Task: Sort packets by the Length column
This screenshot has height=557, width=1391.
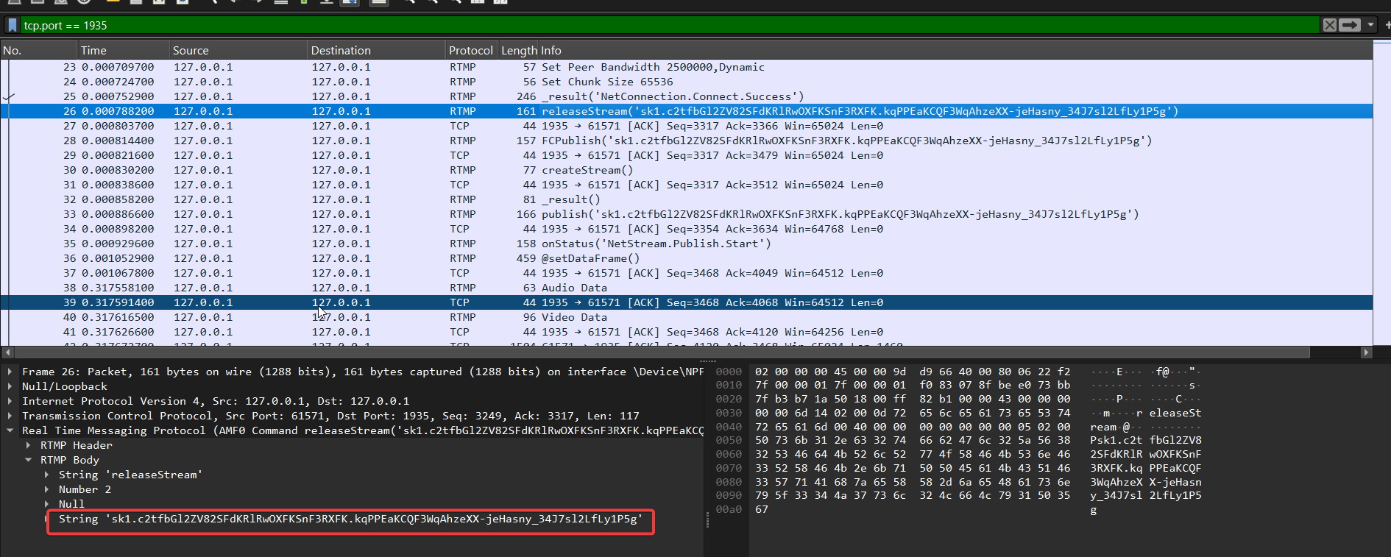Action: (519, 50)
